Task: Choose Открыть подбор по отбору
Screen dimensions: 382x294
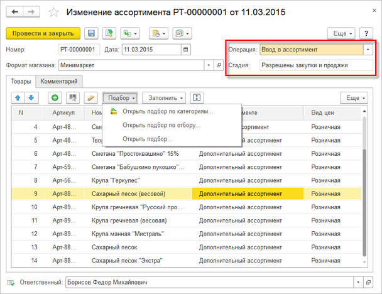Action: click(x=172, y=125)
